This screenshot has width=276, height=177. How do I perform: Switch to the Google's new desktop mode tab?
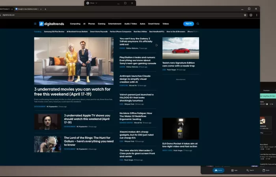coord(28,9)
